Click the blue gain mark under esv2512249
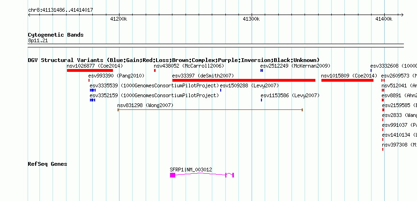Screen dimensions: 417x201 pos(262,70)
